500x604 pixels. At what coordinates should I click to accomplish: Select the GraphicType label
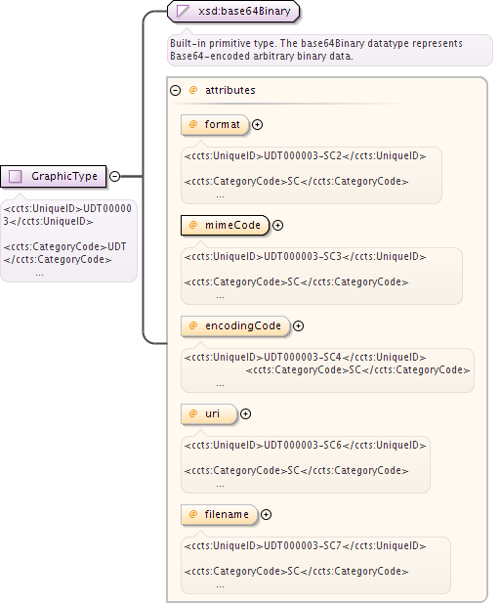click(x=64, y=176)
